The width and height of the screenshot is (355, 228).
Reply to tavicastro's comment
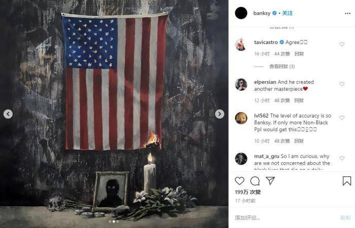click(x=299, y=54)
